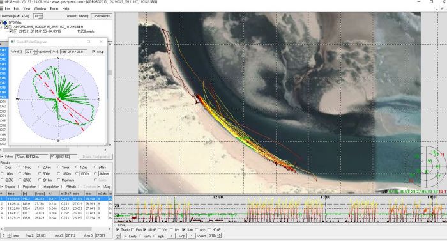Select the 500m results radio button
Viewport: 447px width, 241px height.
(40, 174)
